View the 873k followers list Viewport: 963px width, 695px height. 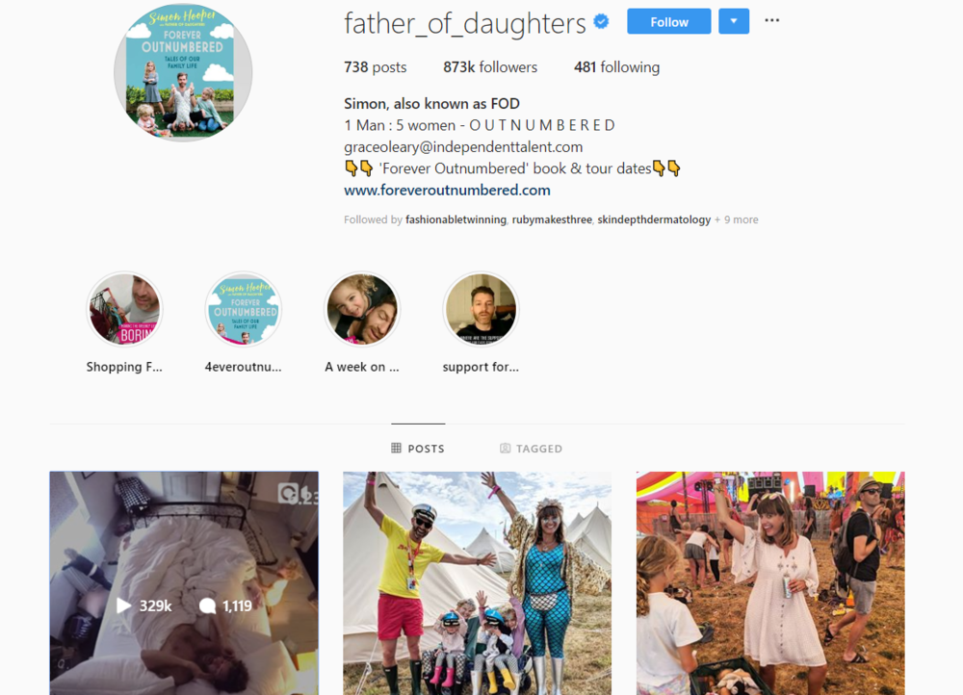click(490, 67)
